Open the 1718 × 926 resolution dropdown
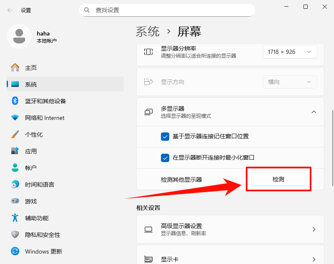Viewport: 334px width, 264px height. point(290,52)
